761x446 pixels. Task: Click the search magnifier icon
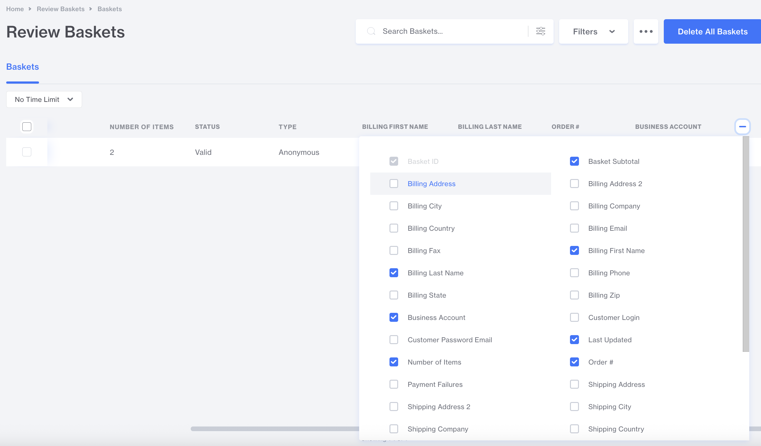[371, 31]
